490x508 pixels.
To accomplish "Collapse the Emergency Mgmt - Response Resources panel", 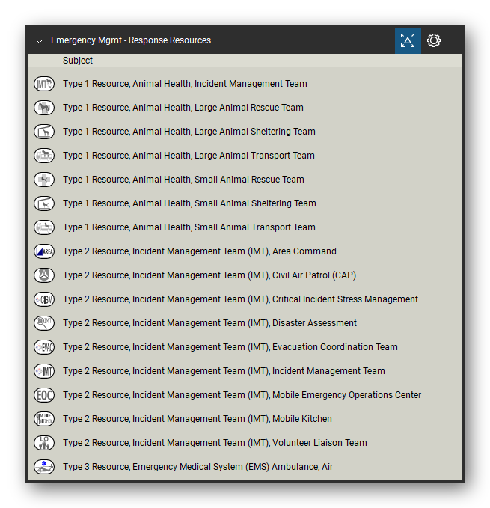I will coord(39,41).
